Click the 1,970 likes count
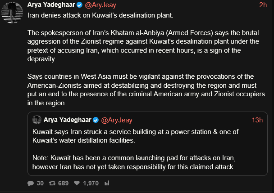Image resolution: width=274 pixels, height=193 pixels. click(x=91, y=184)
